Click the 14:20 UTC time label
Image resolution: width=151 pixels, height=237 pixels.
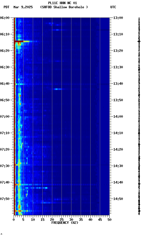(x=118, y=149)
